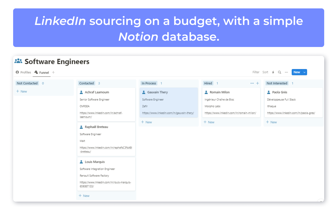Viewport: 336px width, 210px height.
Task: Add new card under Hired column
Action: (x=209, y=122)
